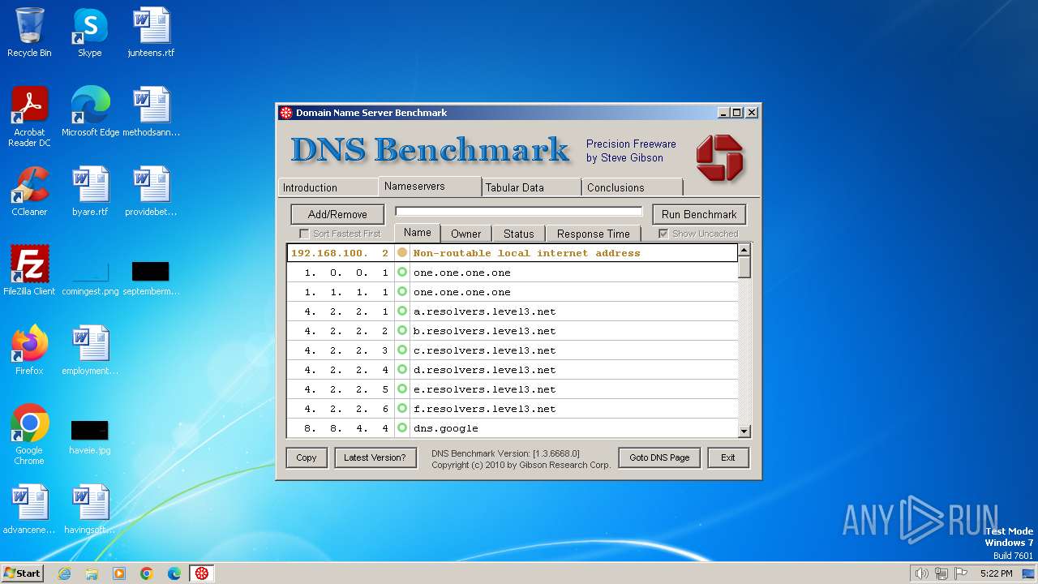The image size is (1038, 584).
Task: Click status dot for 192.168.100.2
Action: click(x=402, y=253)
